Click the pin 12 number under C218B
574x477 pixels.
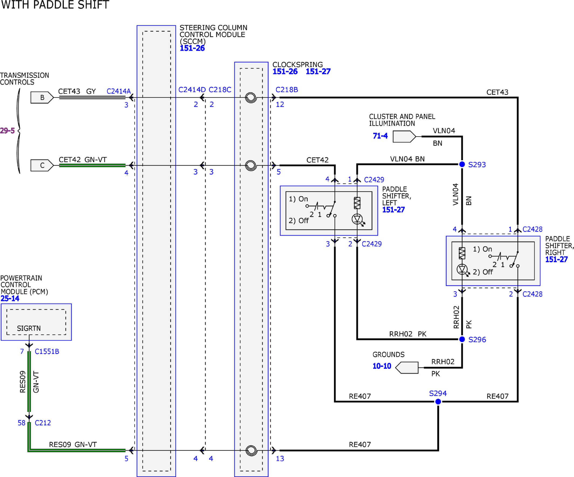pos(280,104)
